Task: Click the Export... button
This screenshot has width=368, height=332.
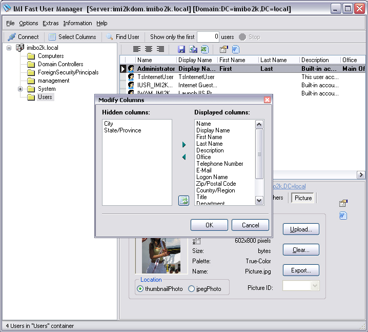Action: 301,270
